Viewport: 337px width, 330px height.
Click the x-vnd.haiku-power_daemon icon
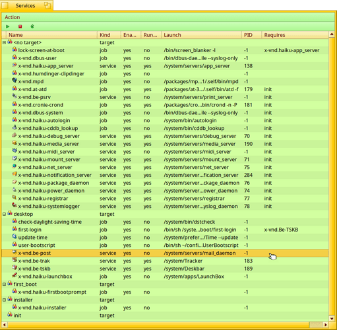[15, 190]
